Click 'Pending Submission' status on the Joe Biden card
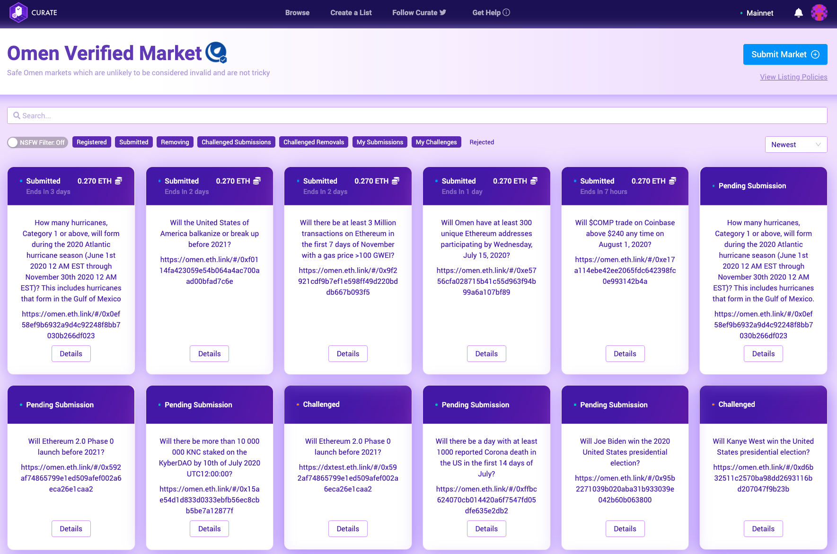The image size is (837, 554). pyautogui.click(x=614, y=405)
